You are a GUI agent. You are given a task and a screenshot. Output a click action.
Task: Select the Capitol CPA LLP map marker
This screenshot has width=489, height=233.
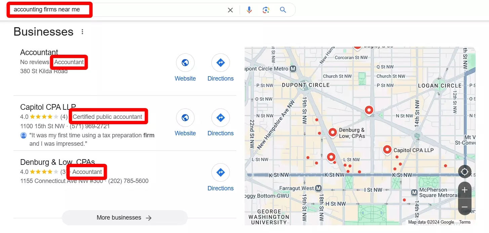pos(387,150)
